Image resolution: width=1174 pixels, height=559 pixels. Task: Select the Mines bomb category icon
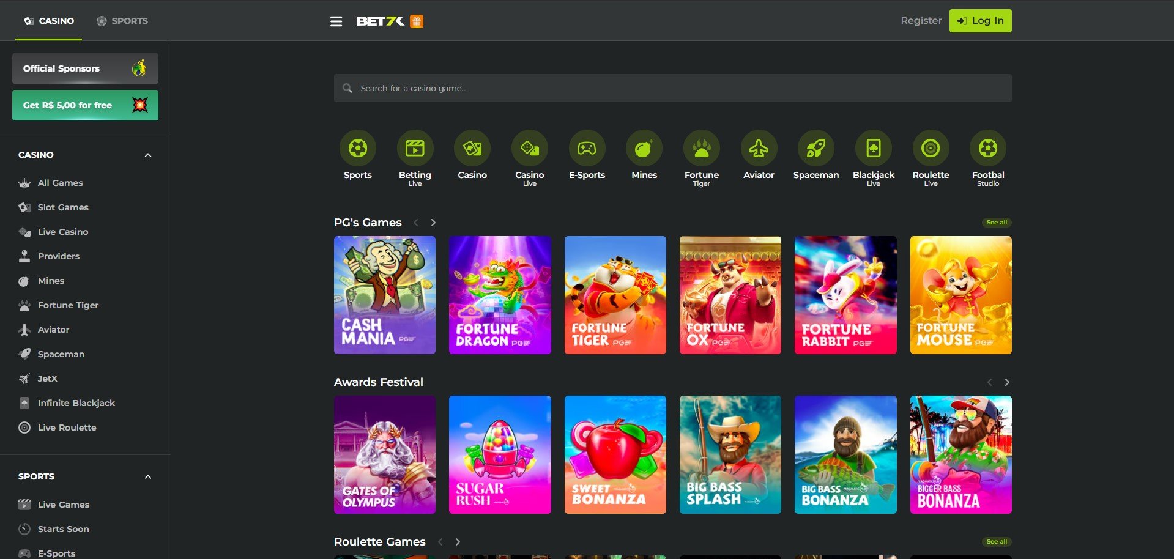(644, 149)
